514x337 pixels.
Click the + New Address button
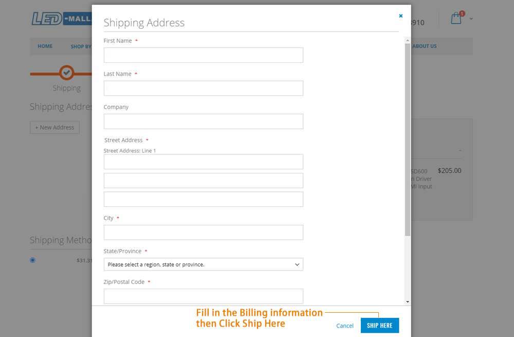(55, 127)
